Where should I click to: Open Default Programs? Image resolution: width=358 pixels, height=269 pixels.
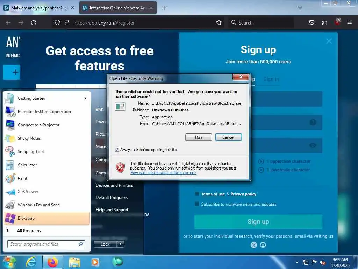click(112, 198)
